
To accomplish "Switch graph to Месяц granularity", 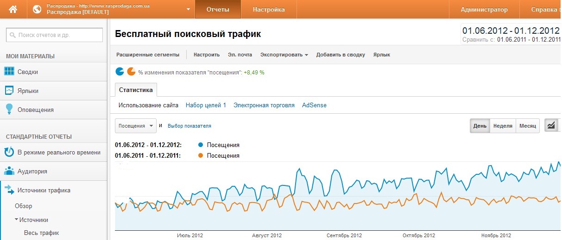I will [x=527, y=126].
